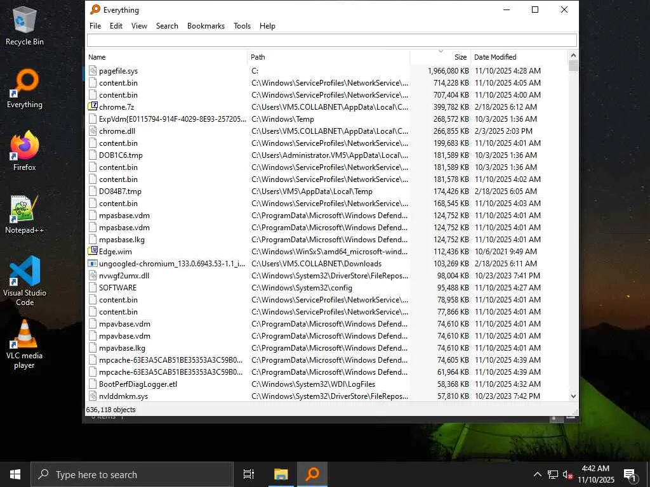Show hidden system tray icons
650x487 pixels.
537,474
